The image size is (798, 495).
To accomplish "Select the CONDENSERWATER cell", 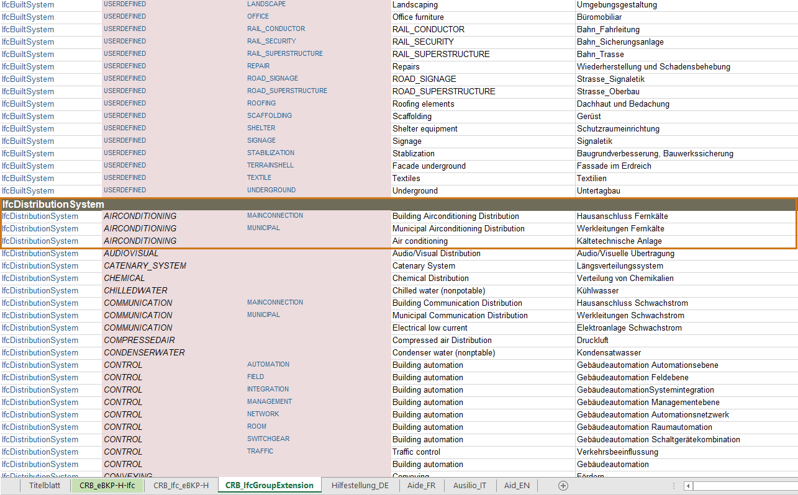I will (x=174, y=352).
